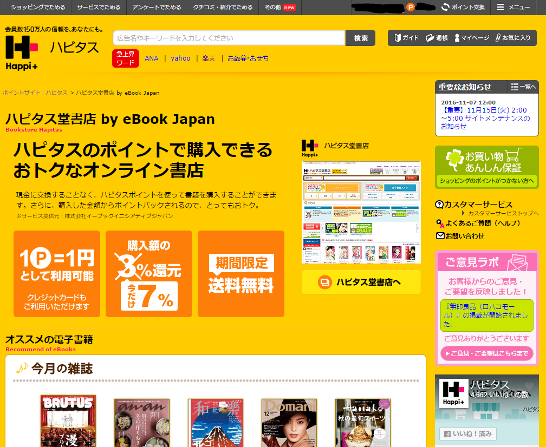Open お気に入り favorites

point(513,38)
